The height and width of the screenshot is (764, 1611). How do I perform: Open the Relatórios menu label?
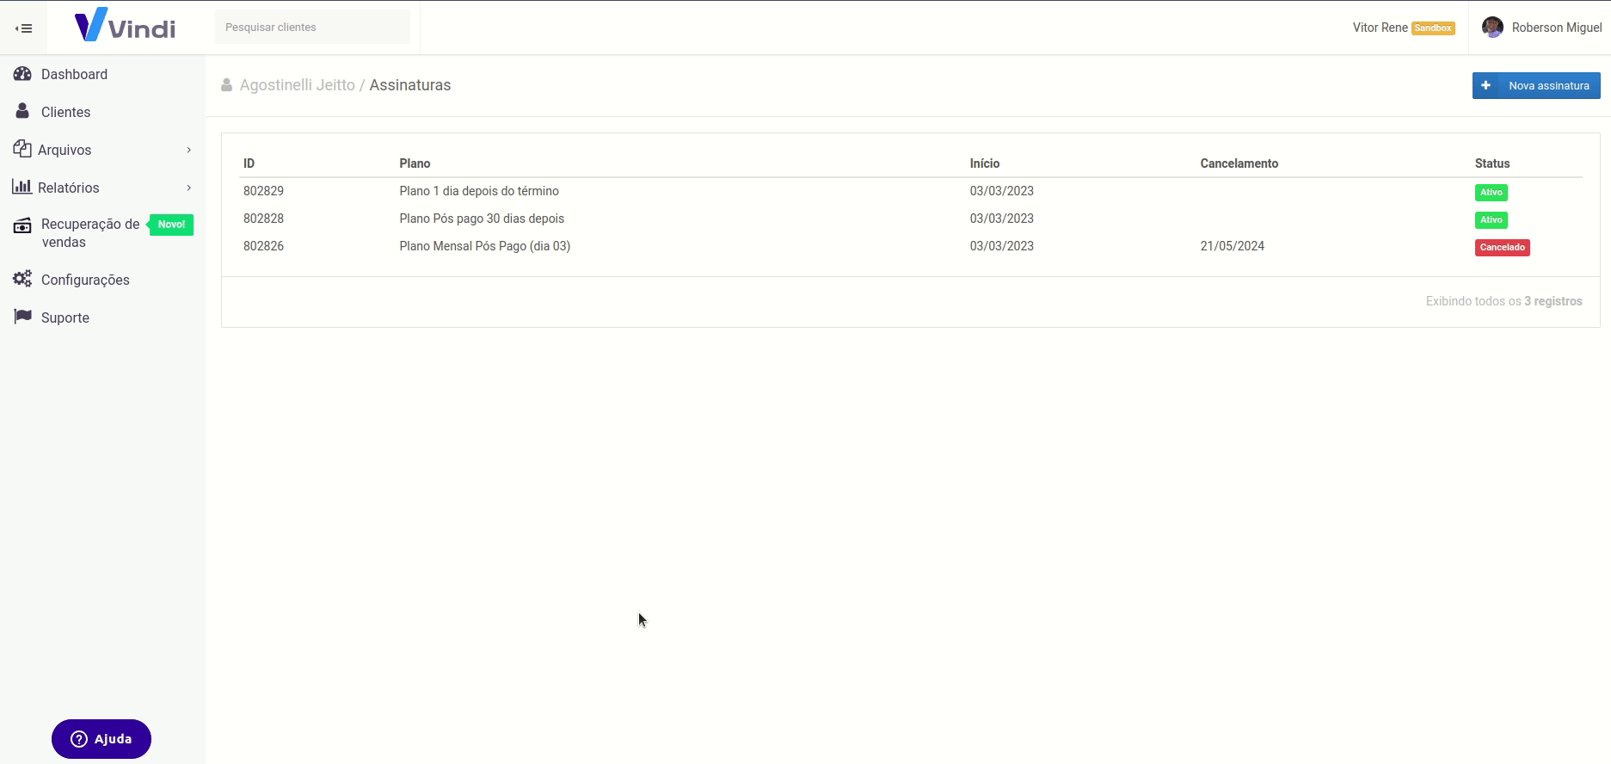point(69,188)
